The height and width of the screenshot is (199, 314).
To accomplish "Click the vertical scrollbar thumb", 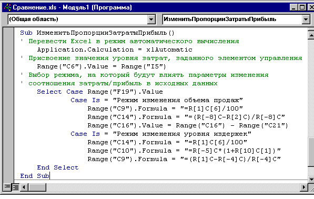I will [x=311, y=152].
